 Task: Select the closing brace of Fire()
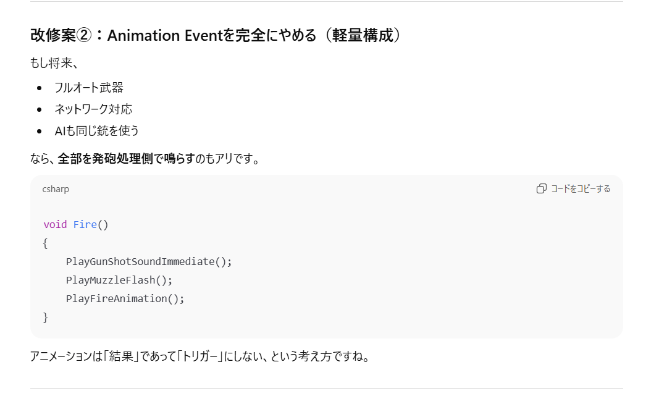(44, 317)
